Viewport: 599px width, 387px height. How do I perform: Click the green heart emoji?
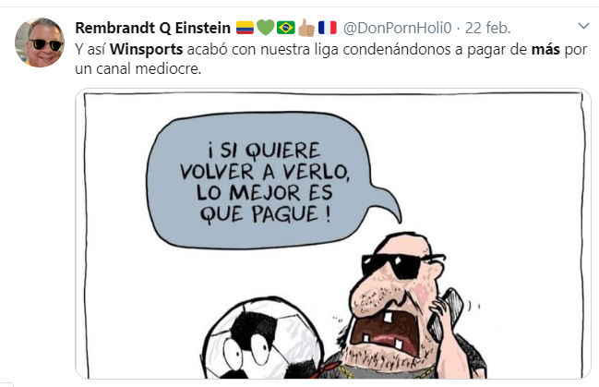coord(265,28)
